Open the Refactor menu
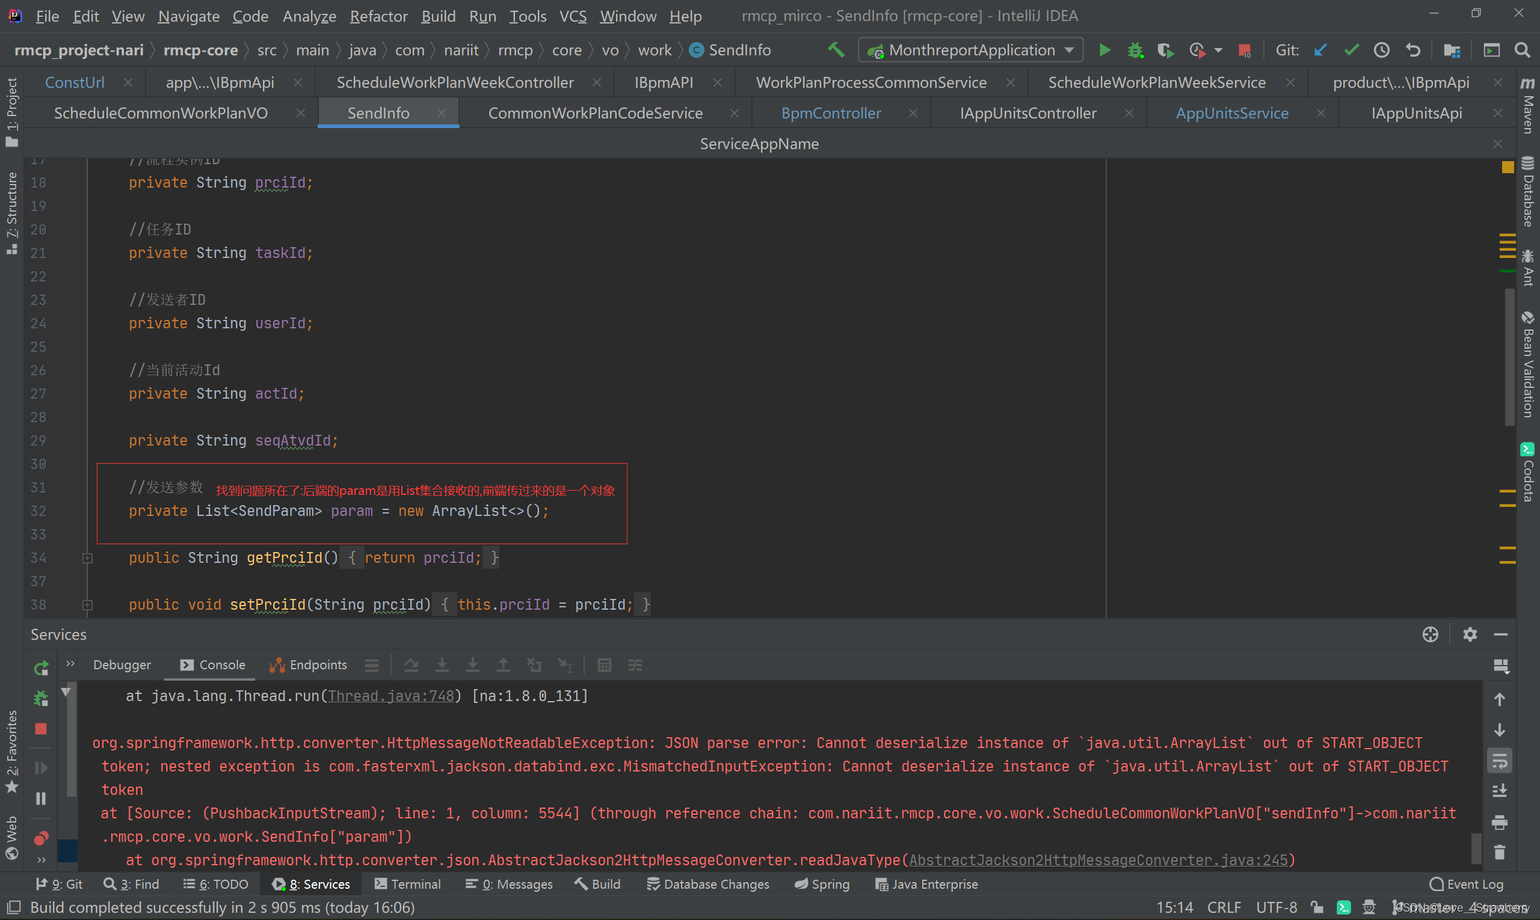This screenshot has height=920, width=1540. pos(378,16)
